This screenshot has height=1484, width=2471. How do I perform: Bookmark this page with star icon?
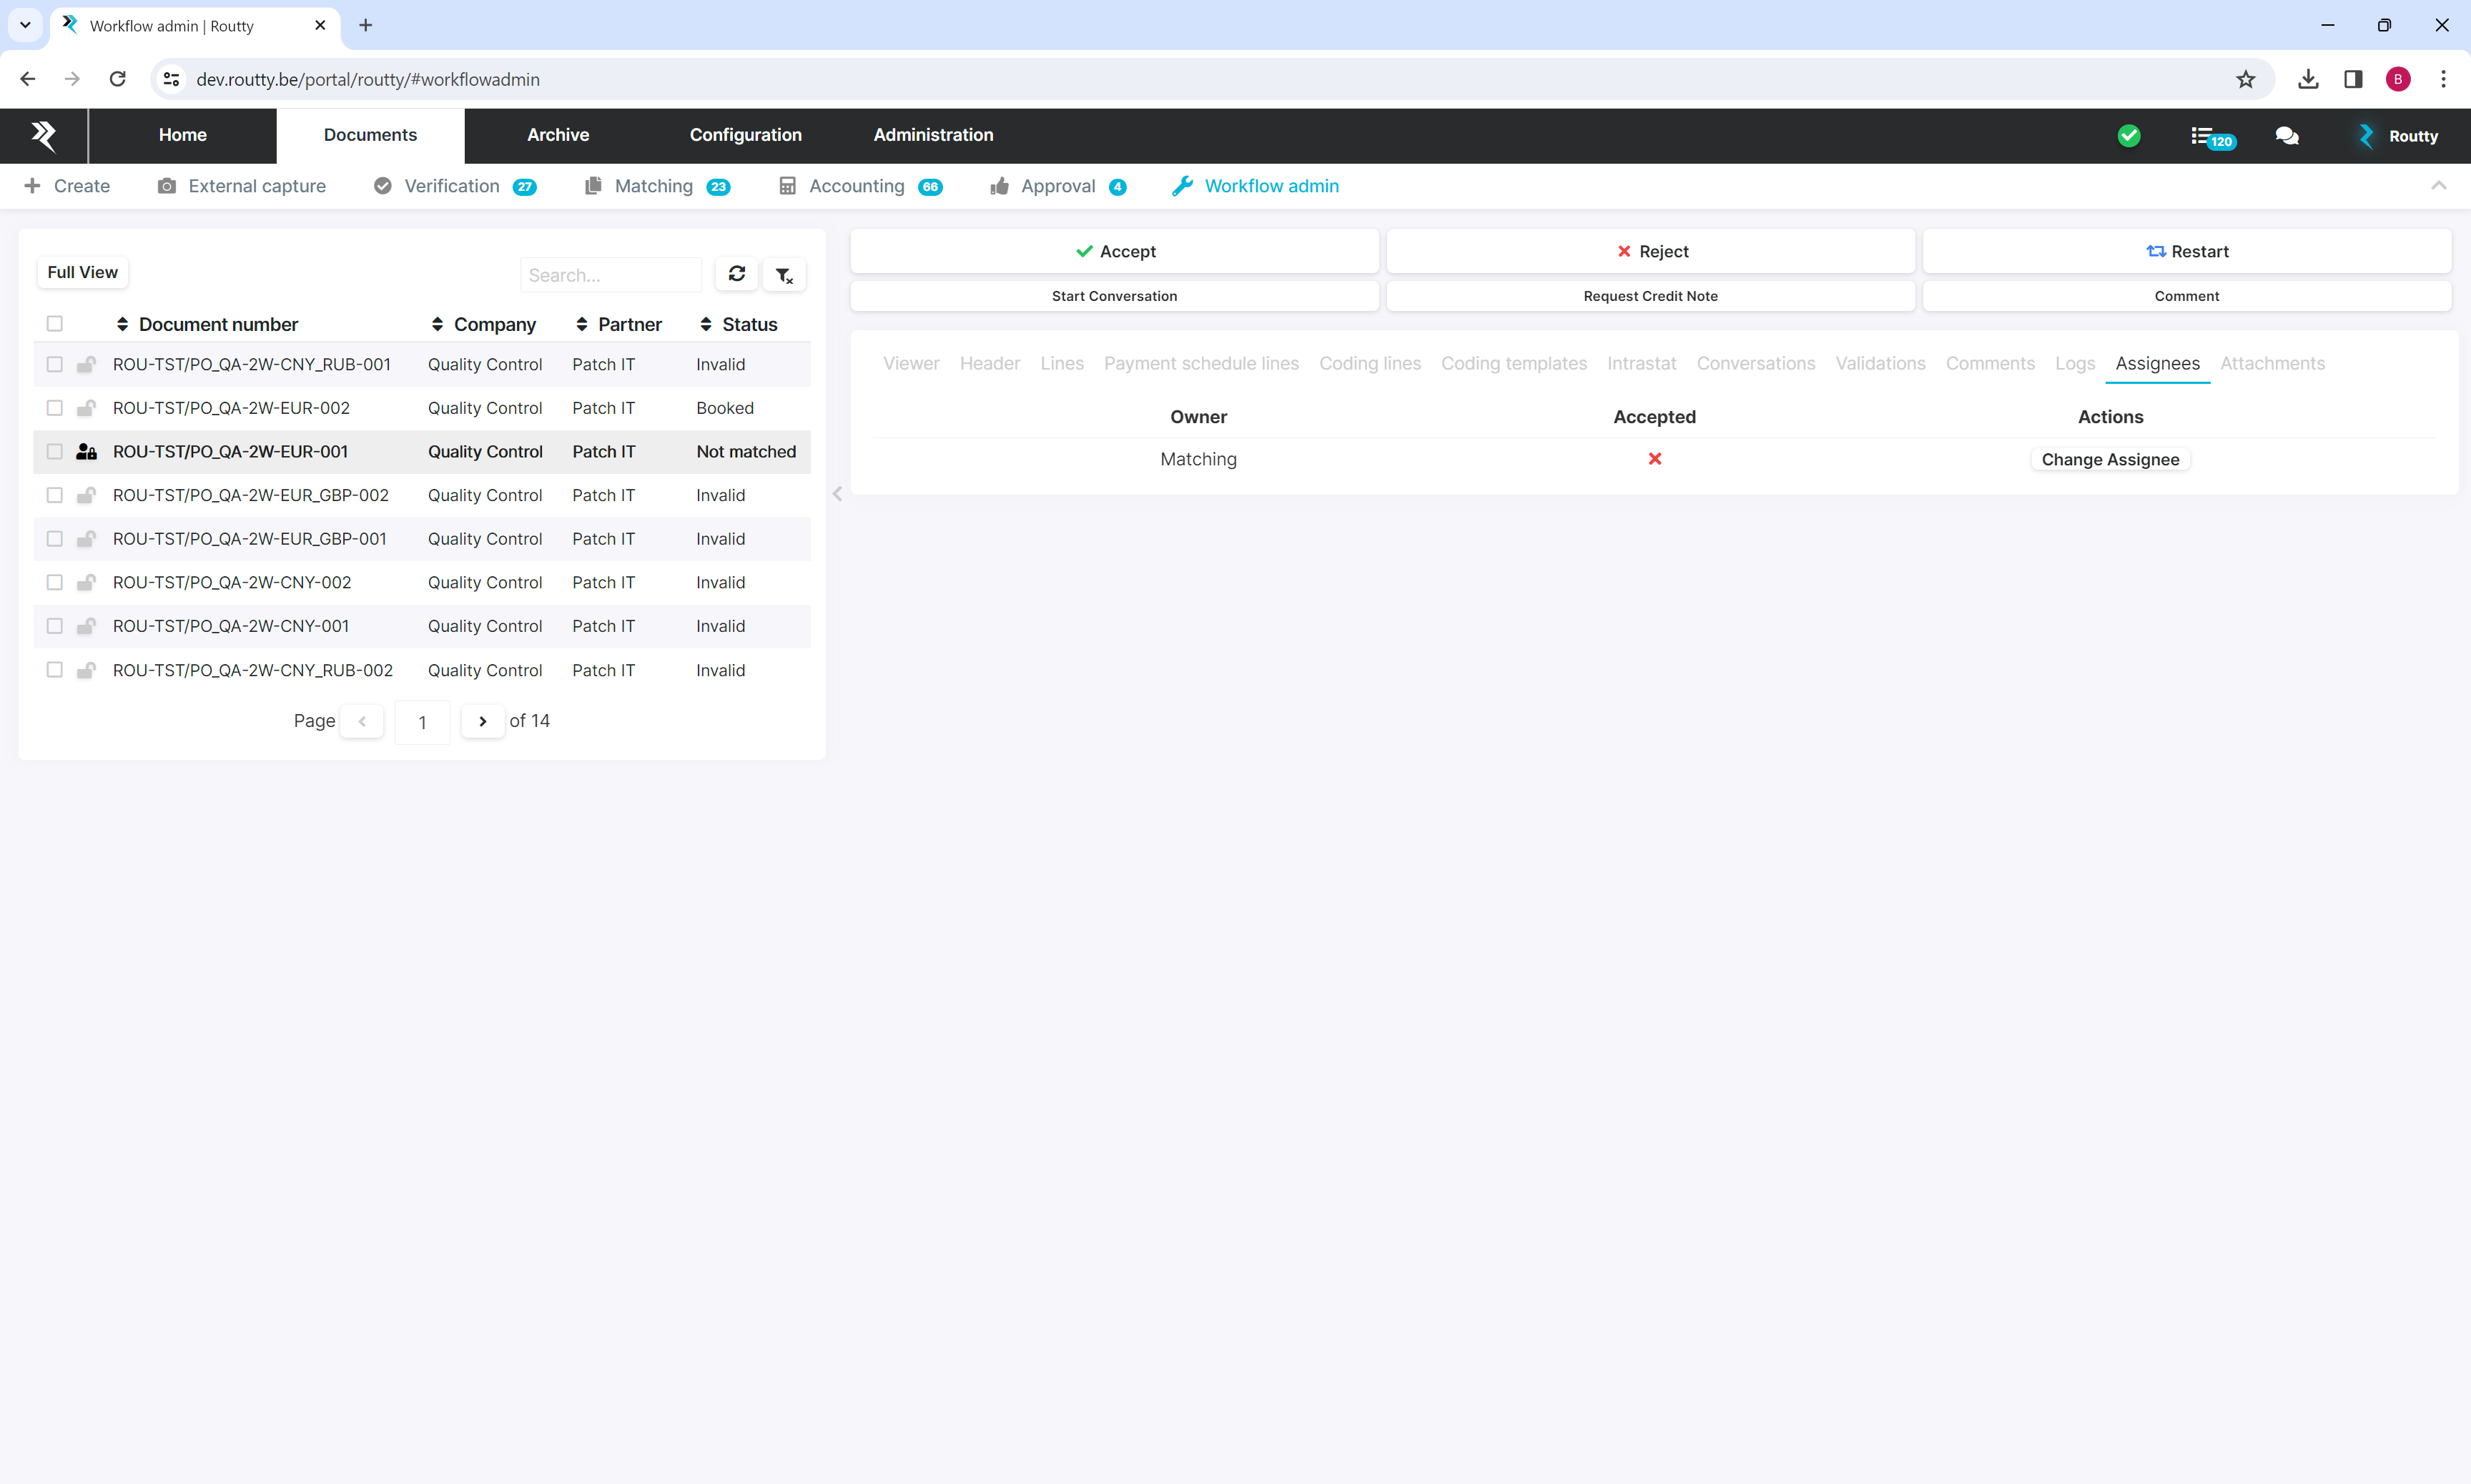point(2246,79)
